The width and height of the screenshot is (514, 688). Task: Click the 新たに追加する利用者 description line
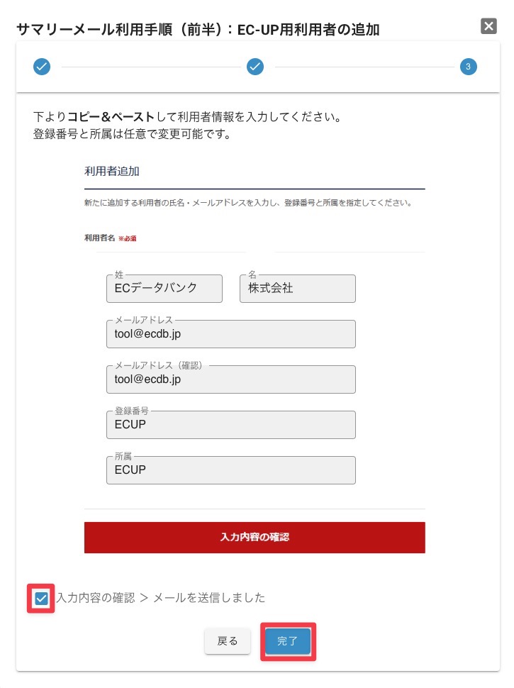248,204
